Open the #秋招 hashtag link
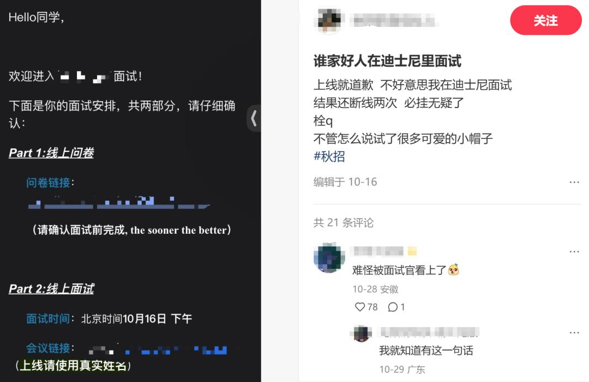Screen dimensions: 589x382 (329, 156)
